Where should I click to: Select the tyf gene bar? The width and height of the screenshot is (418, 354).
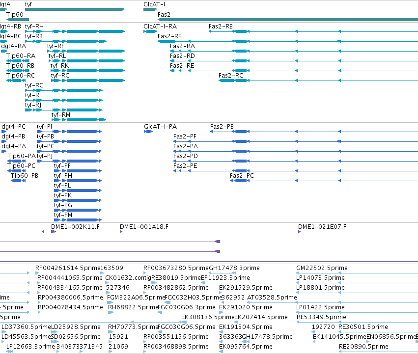[x=75, y=9]
